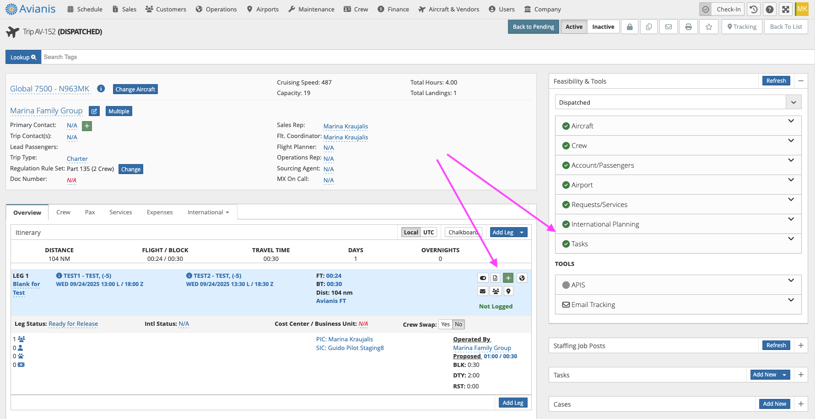
Task: Open the Maintenance menu
Action: pos(311,9)
